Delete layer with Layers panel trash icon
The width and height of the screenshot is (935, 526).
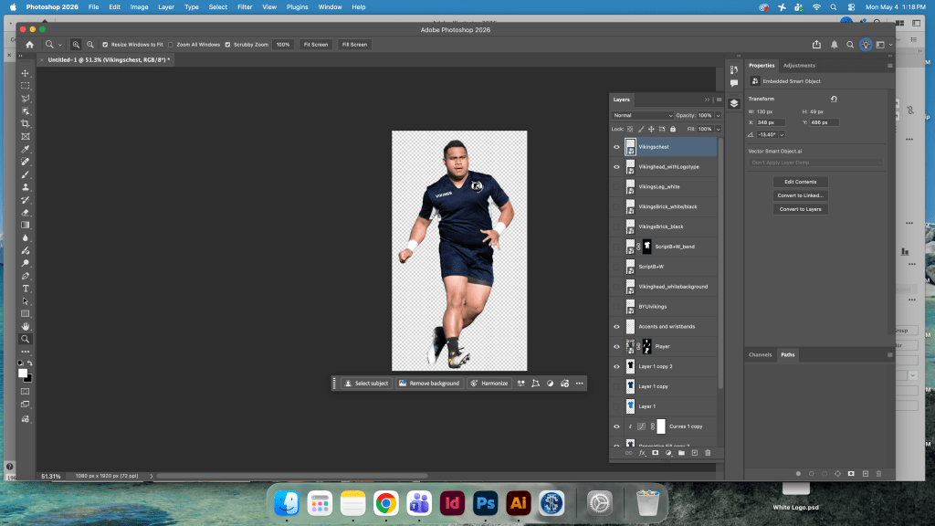(x=708, y=453)
